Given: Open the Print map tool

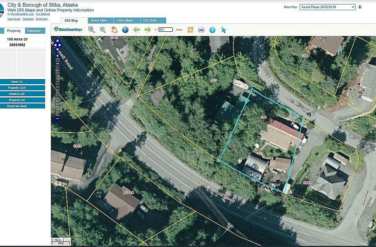Looking at the screenshot, I should (201, 30).
